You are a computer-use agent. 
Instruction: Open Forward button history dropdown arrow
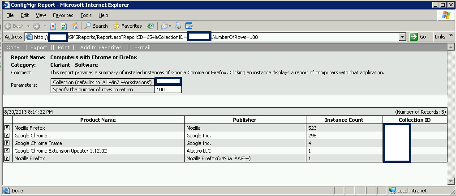pyautogui.click(x=45, y=26)
